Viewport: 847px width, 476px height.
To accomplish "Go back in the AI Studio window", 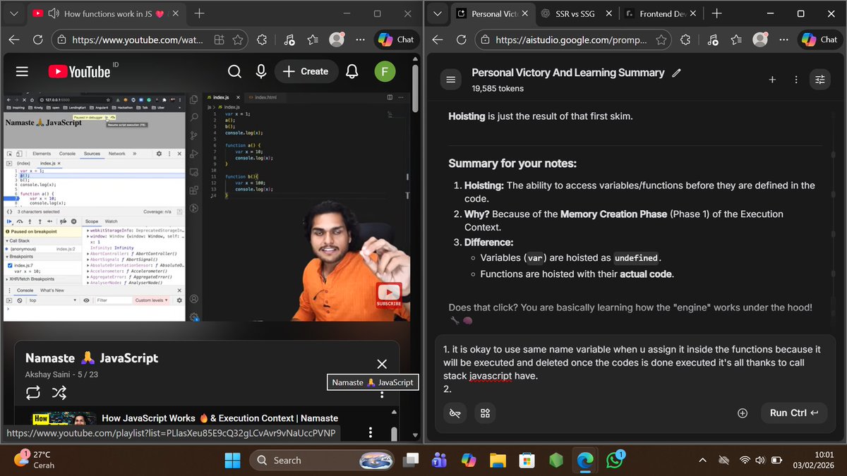I will point(438,40).
